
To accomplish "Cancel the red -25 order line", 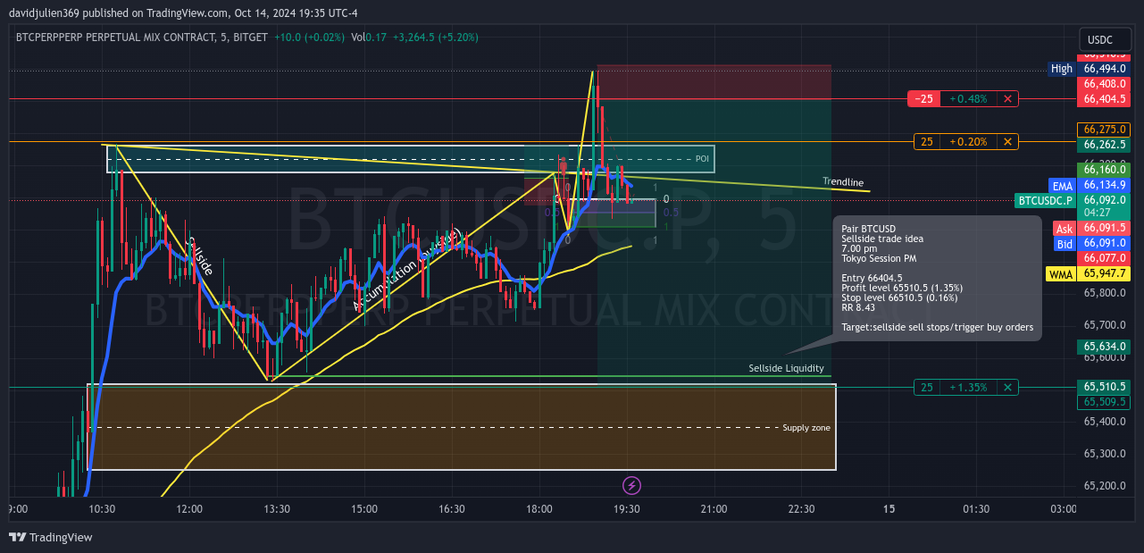I will pyautogui.click(x=1007, y=99).
